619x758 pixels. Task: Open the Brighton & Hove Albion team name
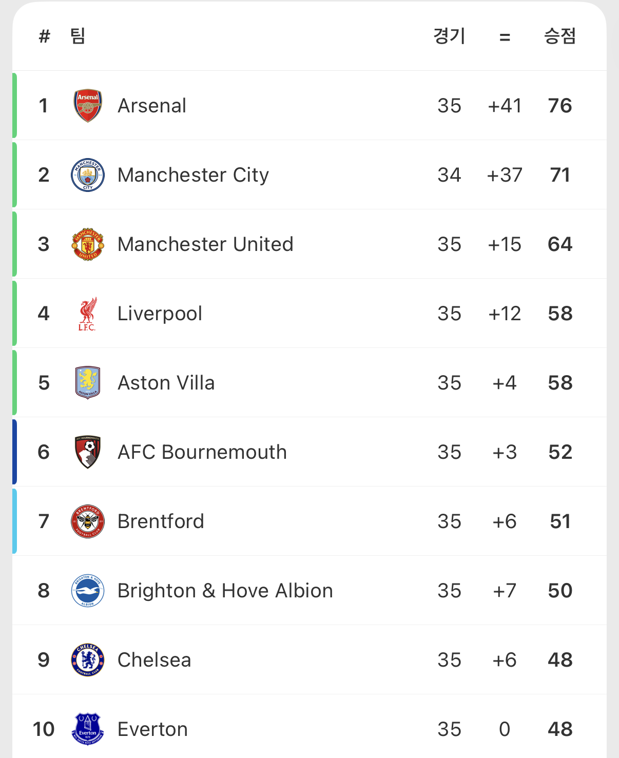(225, 591)
